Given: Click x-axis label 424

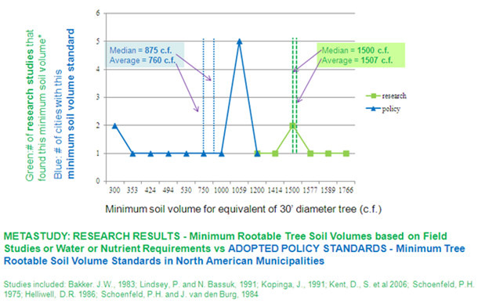Looking at the screenshot, I should tap(150, 190).
